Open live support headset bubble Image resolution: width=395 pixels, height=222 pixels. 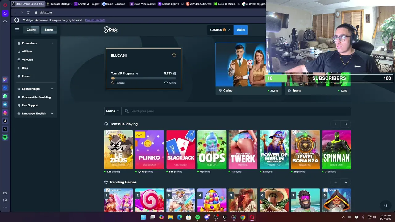pos(385,205)
